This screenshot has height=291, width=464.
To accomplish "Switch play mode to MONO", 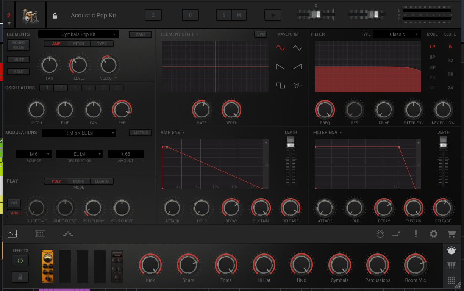I will 79,181.
